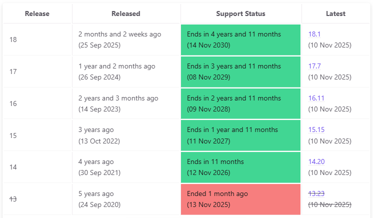Click the green 'Ends in 4 years' status cell
This screenshot has height=218, width=373.
coord(240,39)
